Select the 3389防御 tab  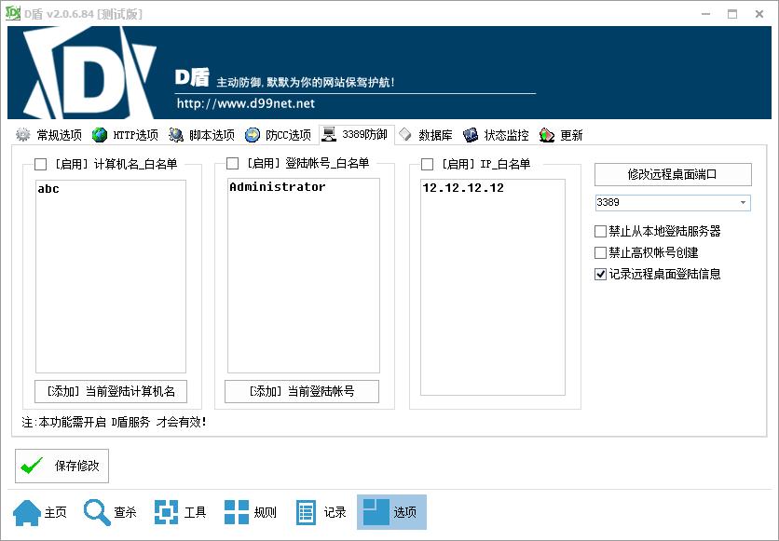point(356,134)
